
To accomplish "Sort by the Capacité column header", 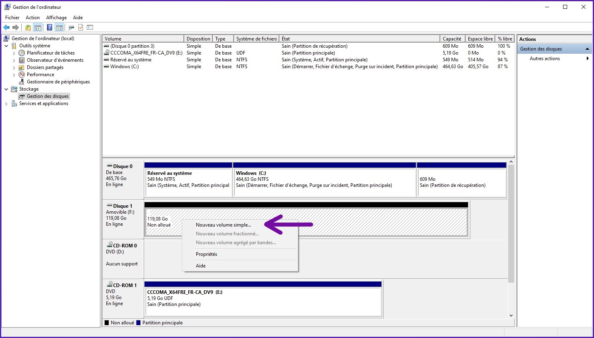I will pyautogui.click(x=452, y=39).
